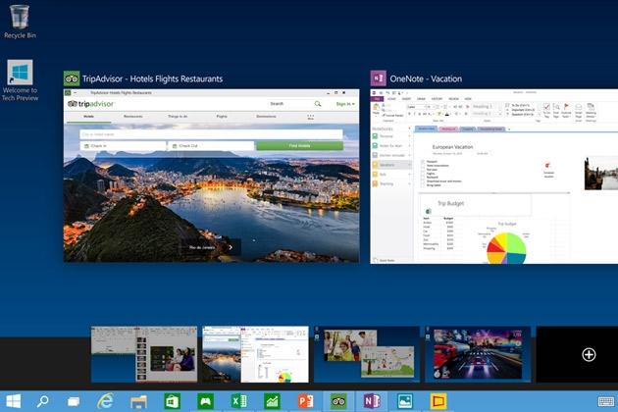Switch to PowerPoint from the taskbar
This screenshot has width=618, height=412.
[x=305, y=401]
